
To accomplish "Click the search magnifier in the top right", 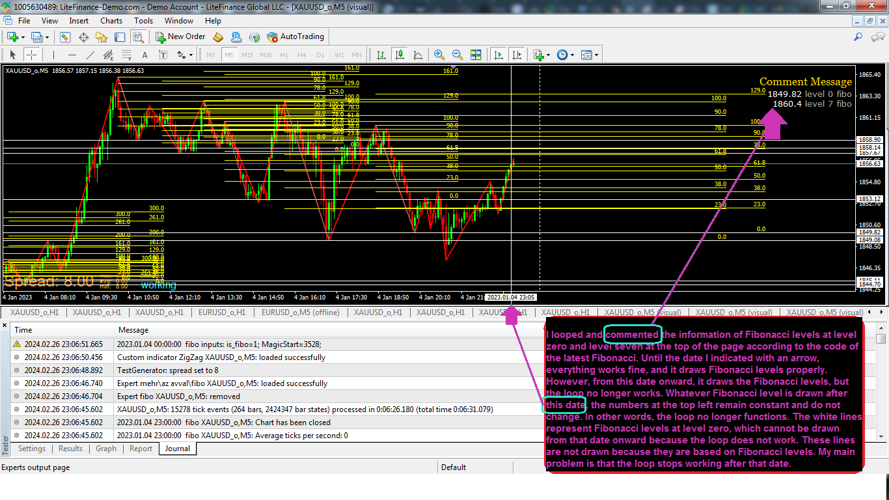I will click(858, 37).
